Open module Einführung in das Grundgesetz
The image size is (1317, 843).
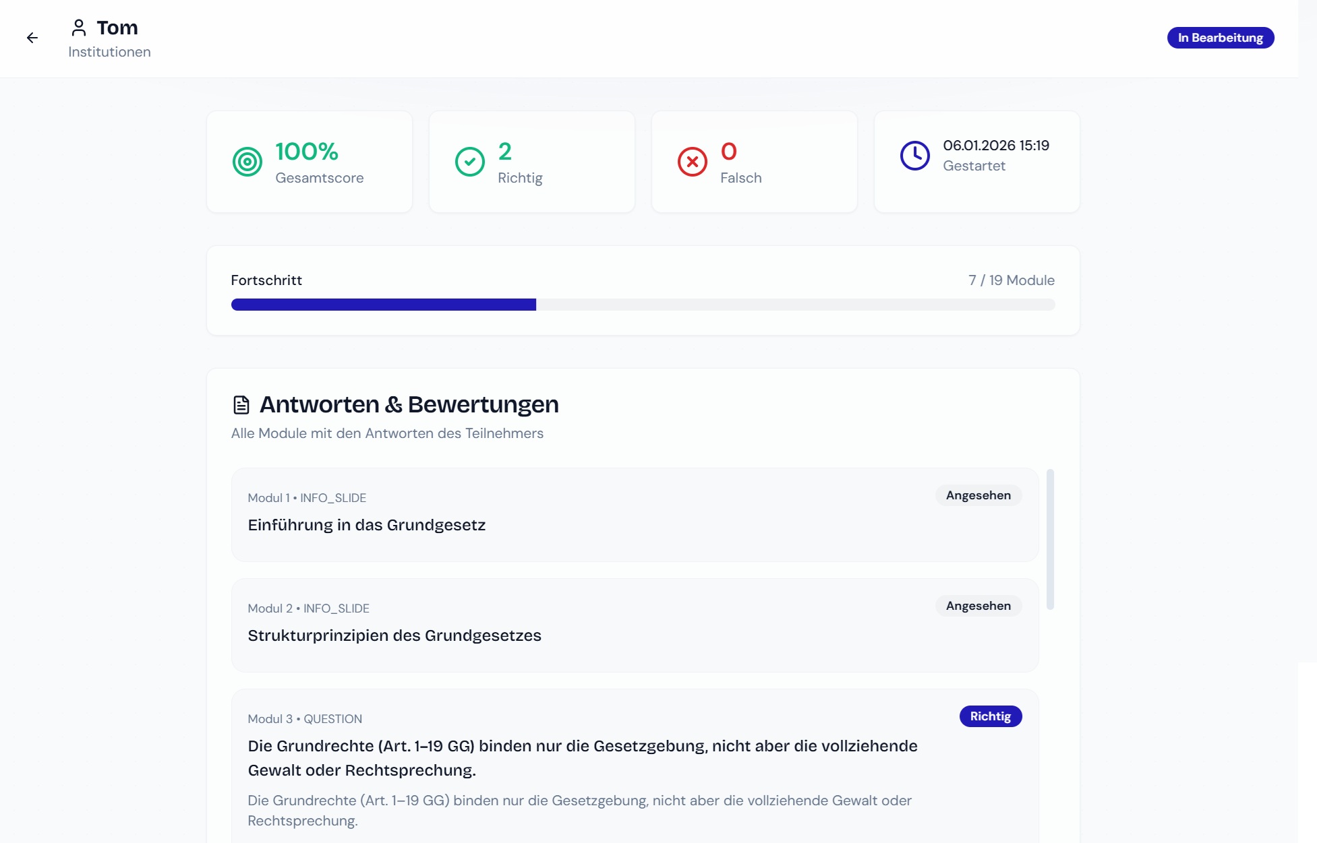pyautogui.click(x=635, y=515)
